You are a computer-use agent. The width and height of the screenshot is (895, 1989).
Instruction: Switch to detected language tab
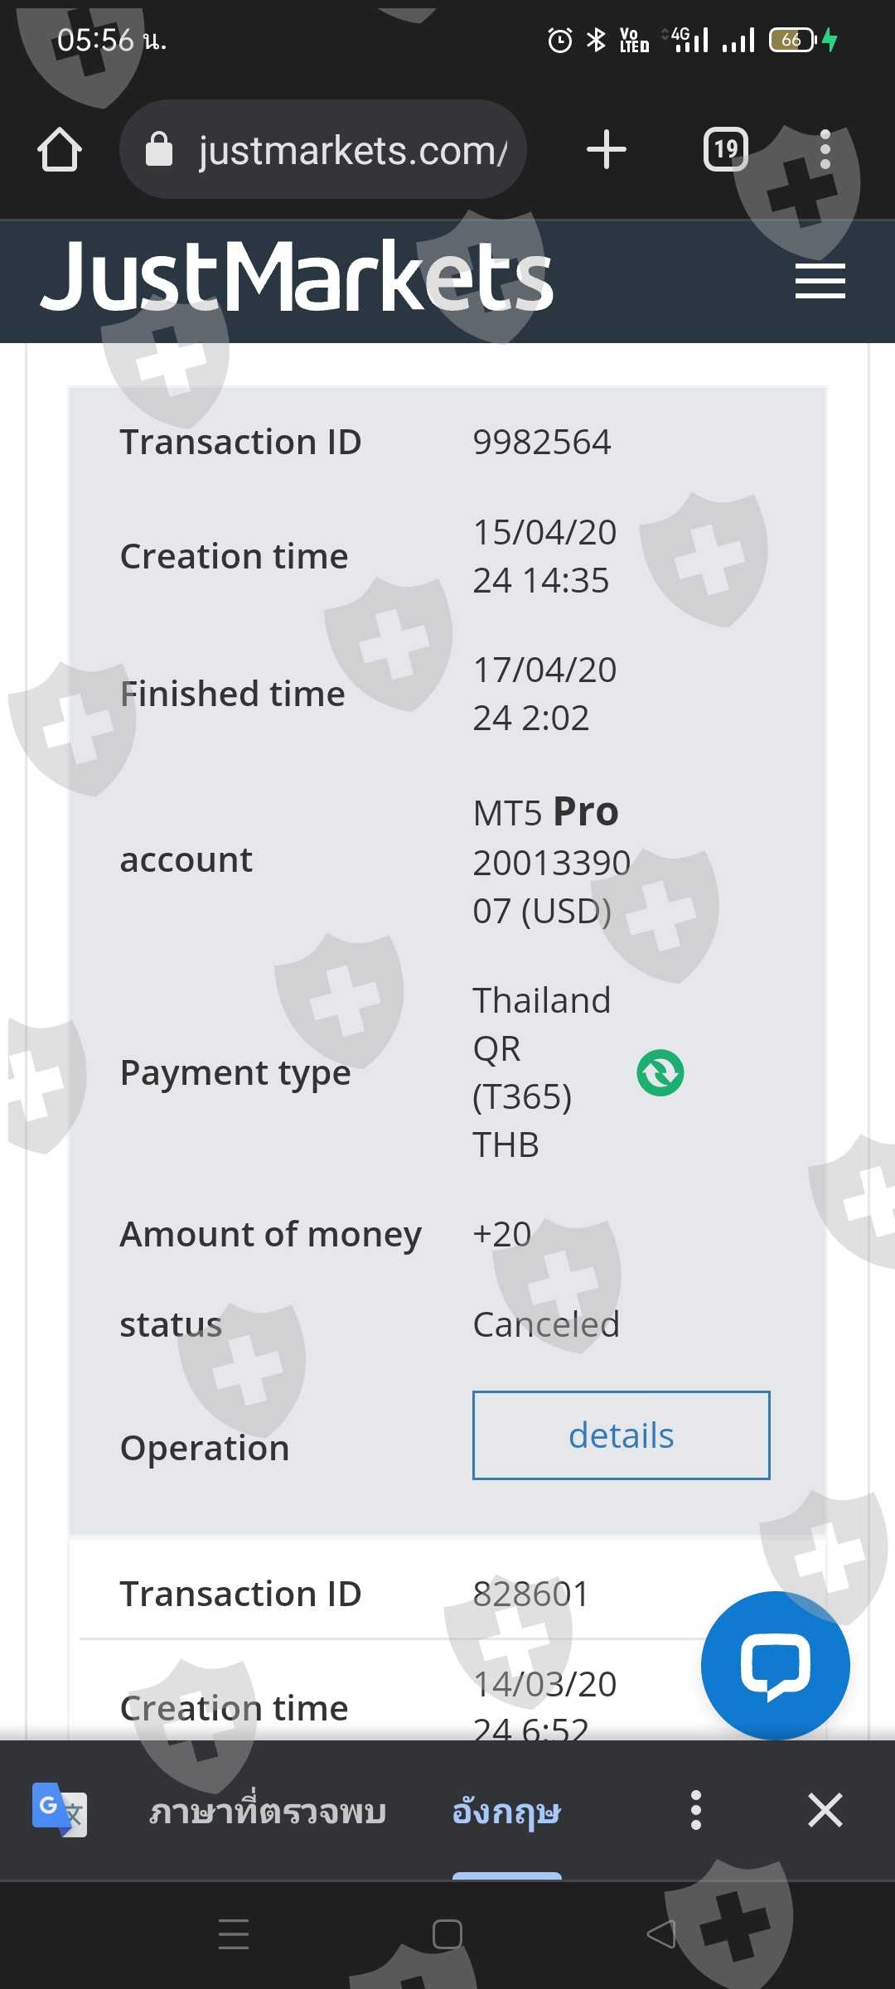(x=268, y=1812)
